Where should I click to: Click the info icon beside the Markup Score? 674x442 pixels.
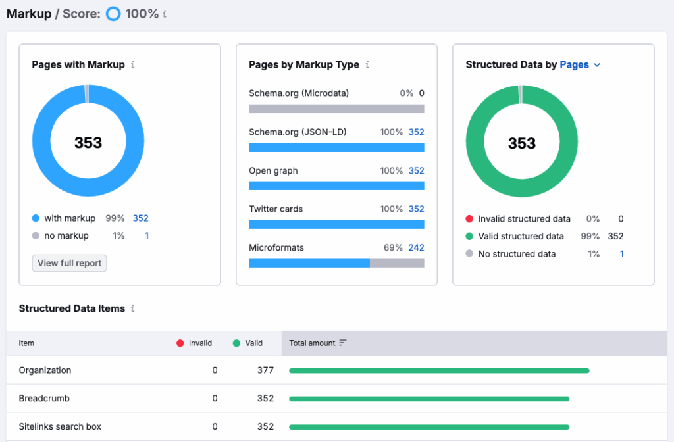click(165, 14)
